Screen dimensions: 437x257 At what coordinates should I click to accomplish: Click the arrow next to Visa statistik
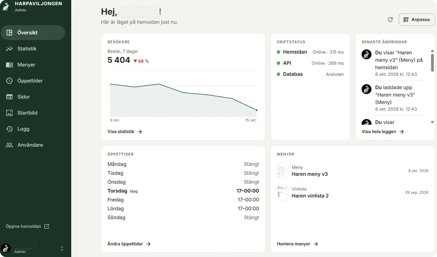tap(140, 132)
